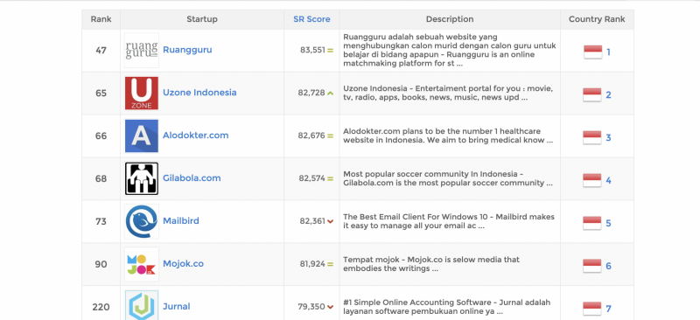Click the green up arrow beside 82,728
700x320 pixels.
[x=331, y=94]
